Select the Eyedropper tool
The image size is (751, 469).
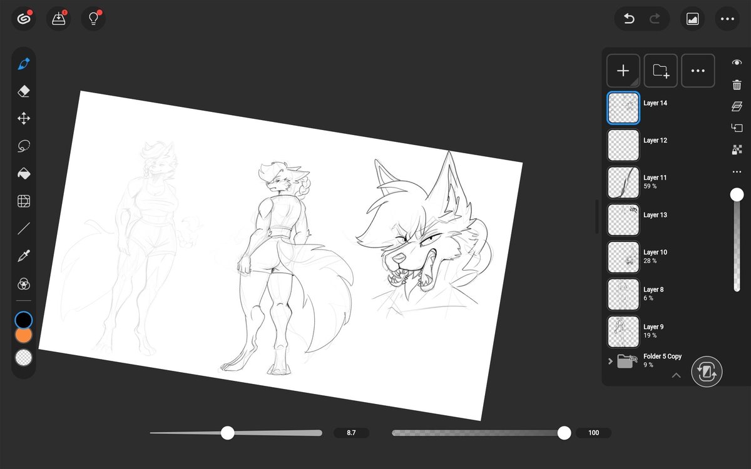24,256
